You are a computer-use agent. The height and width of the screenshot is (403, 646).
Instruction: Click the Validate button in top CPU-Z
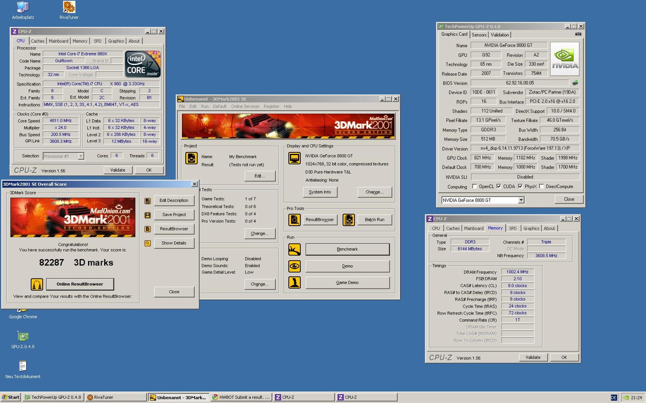tap(117, 170)
